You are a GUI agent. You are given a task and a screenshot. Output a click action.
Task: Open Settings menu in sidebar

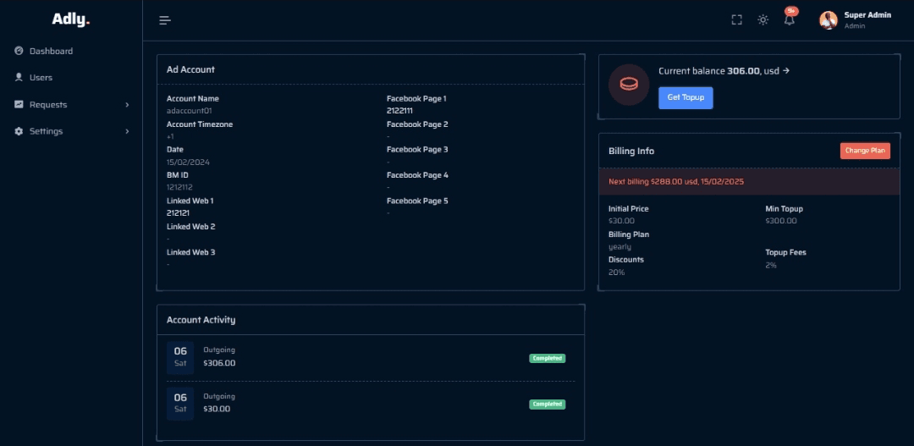(46, 131)
